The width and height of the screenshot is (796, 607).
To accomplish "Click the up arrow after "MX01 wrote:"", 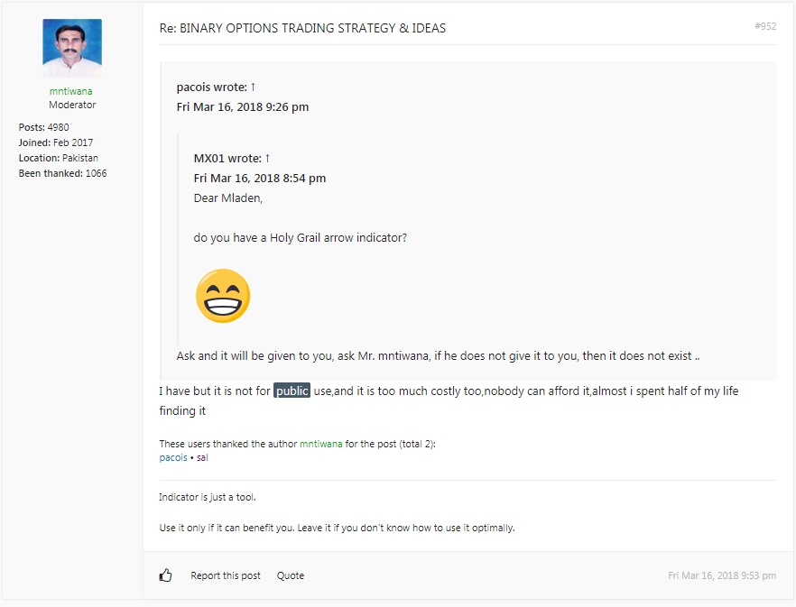I will pos(267,159).
